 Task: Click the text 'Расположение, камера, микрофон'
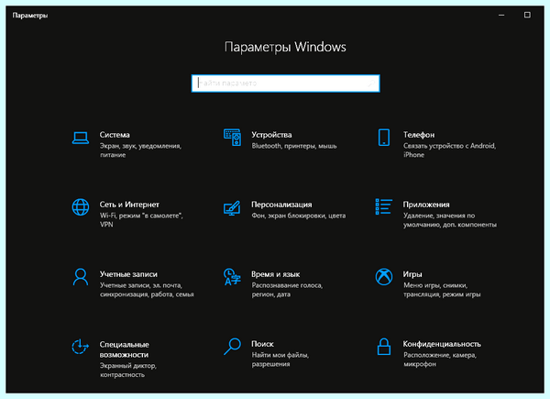point(440,360)
